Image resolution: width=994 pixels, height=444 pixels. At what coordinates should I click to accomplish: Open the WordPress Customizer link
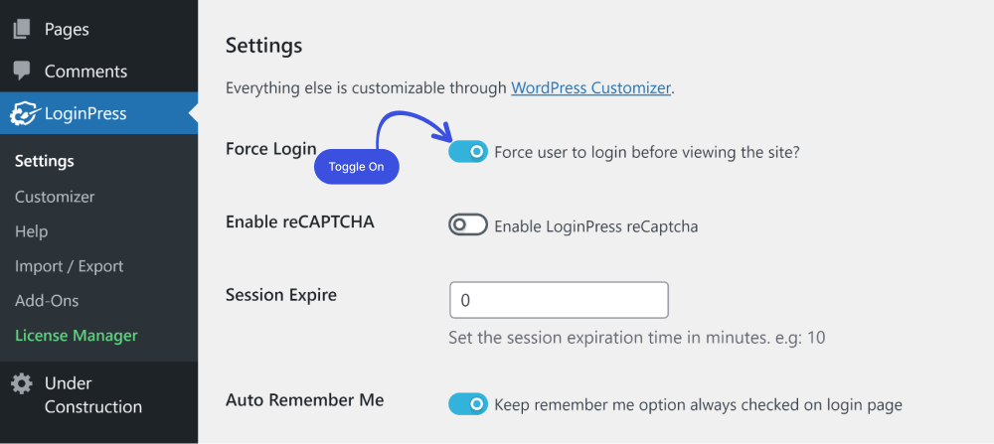pos(590,87)
